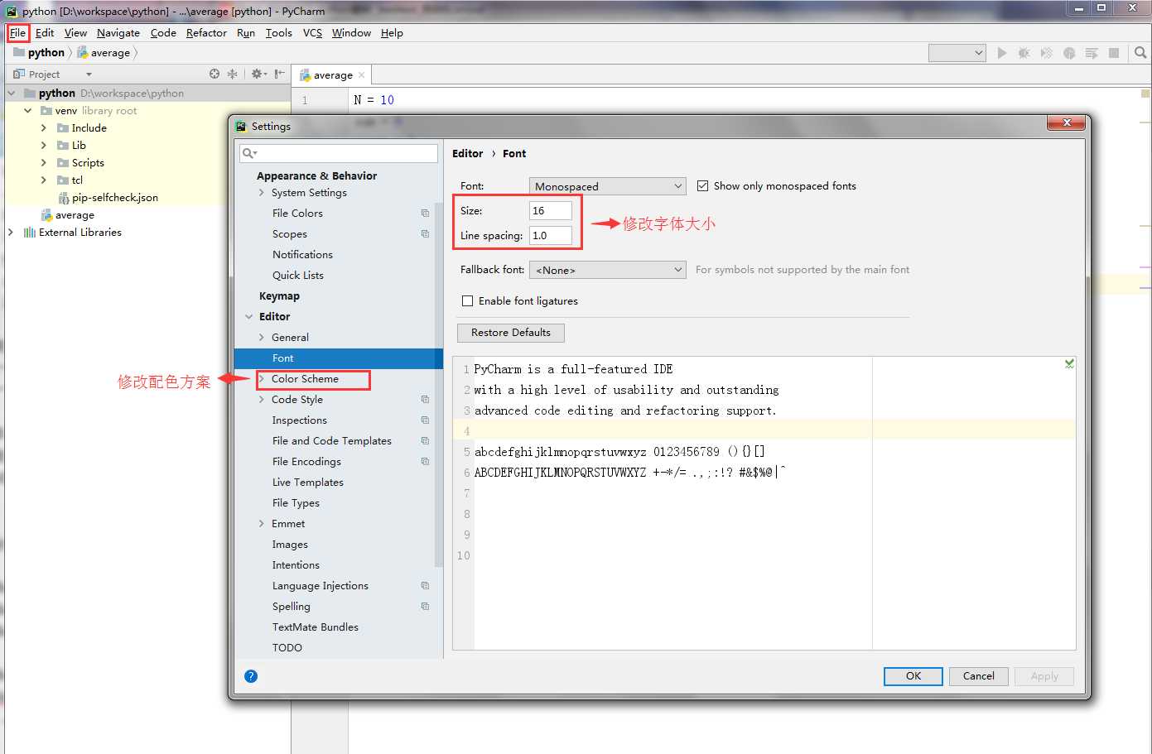
Task: Open the Project panel gear settings icon
Action: [258, 74]
